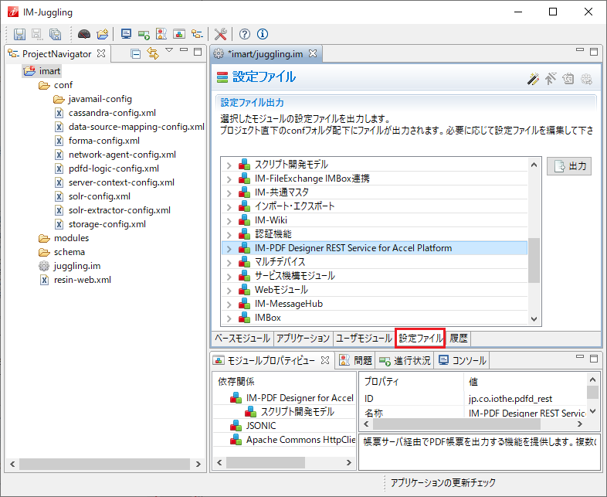607x497 pixels.
Task: Click the problems view toolbar icon
Action: (x=161, y=34)
